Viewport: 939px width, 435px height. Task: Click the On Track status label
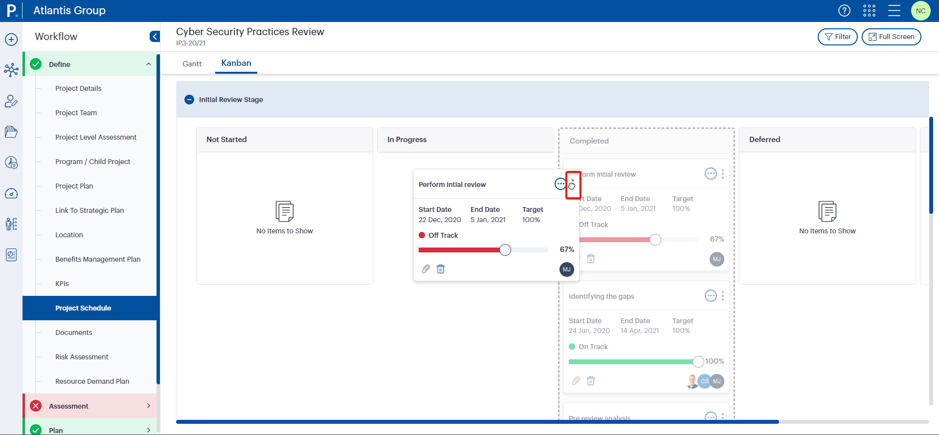point(593,347)
